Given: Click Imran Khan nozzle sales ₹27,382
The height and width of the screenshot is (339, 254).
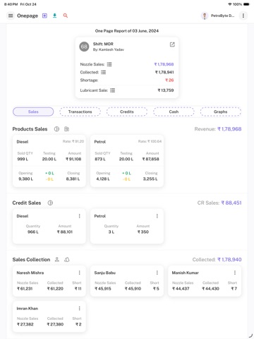Looking at the screenshot, I should [x=25, y=324].
